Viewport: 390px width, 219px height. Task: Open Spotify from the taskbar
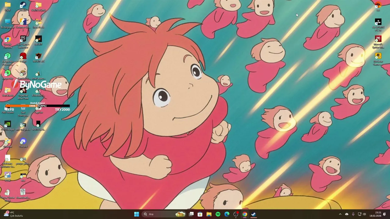coord(218,214)
